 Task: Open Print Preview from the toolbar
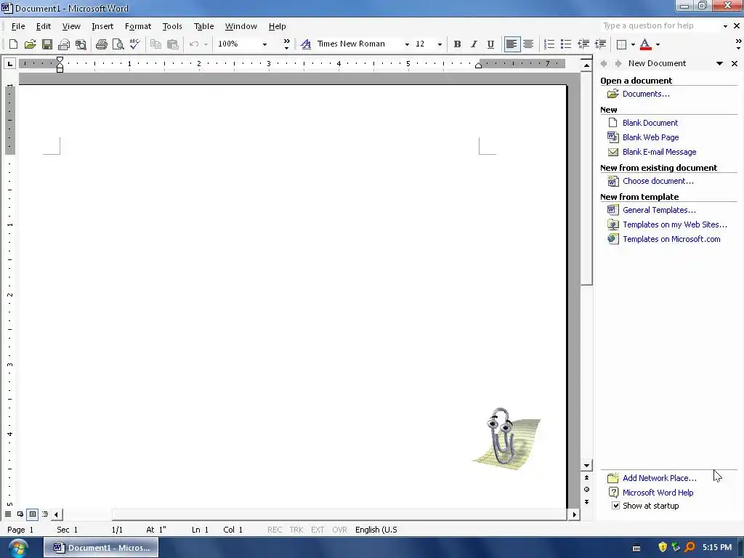(118, 44)
